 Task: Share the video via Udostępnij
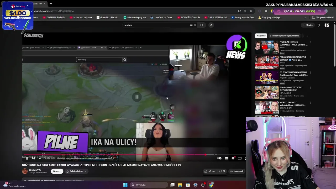237,171
